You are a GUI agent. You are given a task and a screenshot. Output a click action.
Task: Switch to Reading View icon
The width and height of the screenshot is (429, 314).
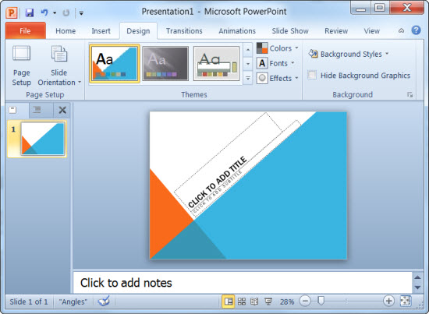(254, 302)
